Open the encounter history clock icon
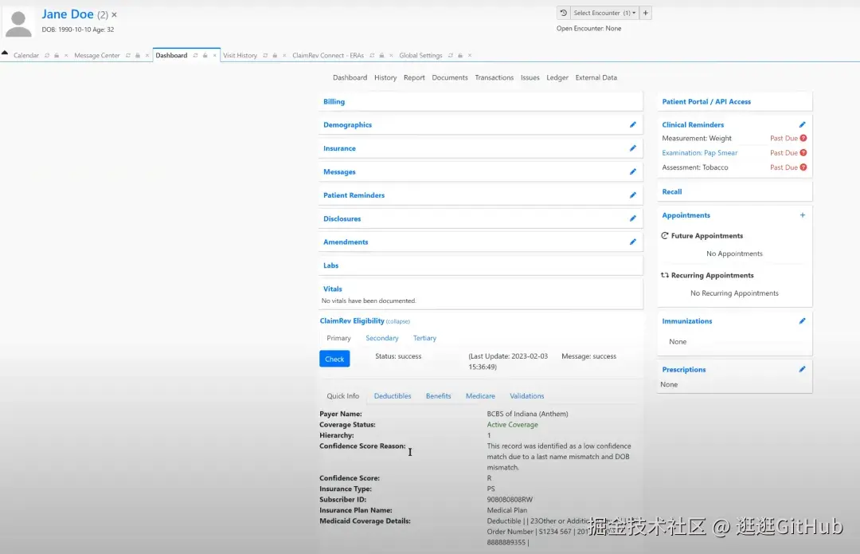860x554 pixels. tap(563, 13)
